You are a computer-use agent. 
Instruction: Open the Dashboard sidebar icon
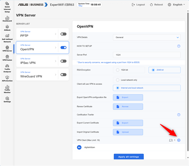click(x=7, y=19)
